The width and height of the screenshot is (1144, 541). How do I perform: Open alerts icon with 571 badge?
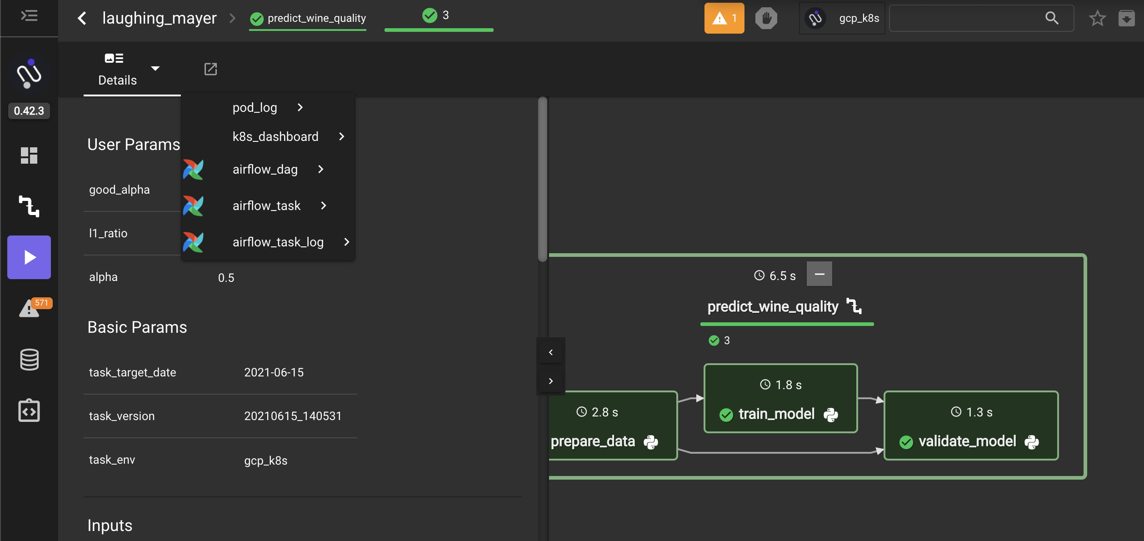tap(30, 308)
